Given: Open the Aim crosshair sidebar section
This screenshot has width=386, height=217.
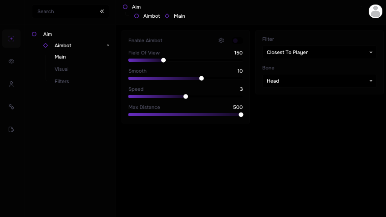Looking at the screenshot, I should (11, 39).
